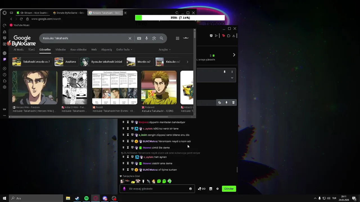
Task: Open the Donate ByNoGame browser tab
Action: pyautogui.click(x=69, y=13)
